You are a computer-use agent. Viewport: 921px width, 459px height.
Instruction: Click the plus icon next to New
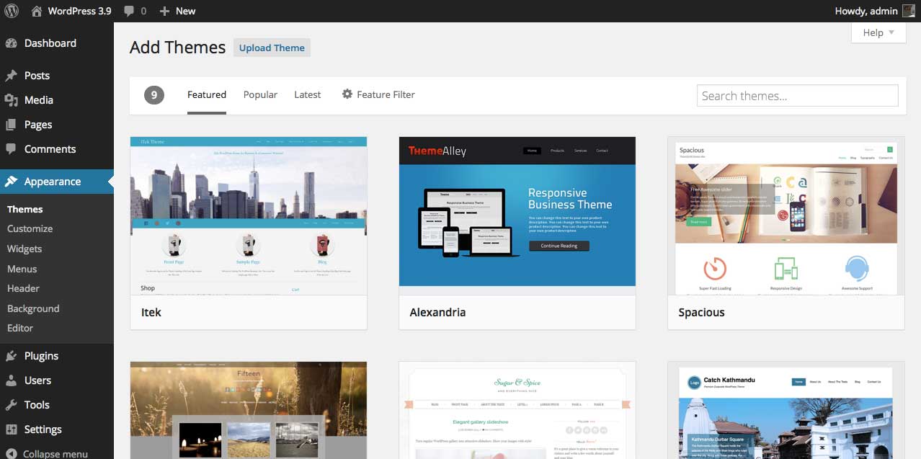[164, 12]
